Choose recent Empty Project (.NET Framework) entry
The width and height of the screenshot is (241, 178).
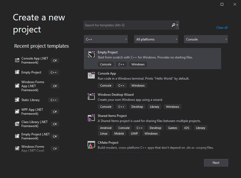36,136
